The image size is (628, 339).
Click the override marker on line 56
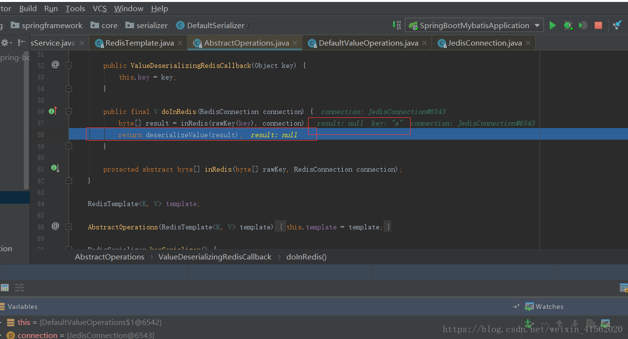[x=53, y=112]
